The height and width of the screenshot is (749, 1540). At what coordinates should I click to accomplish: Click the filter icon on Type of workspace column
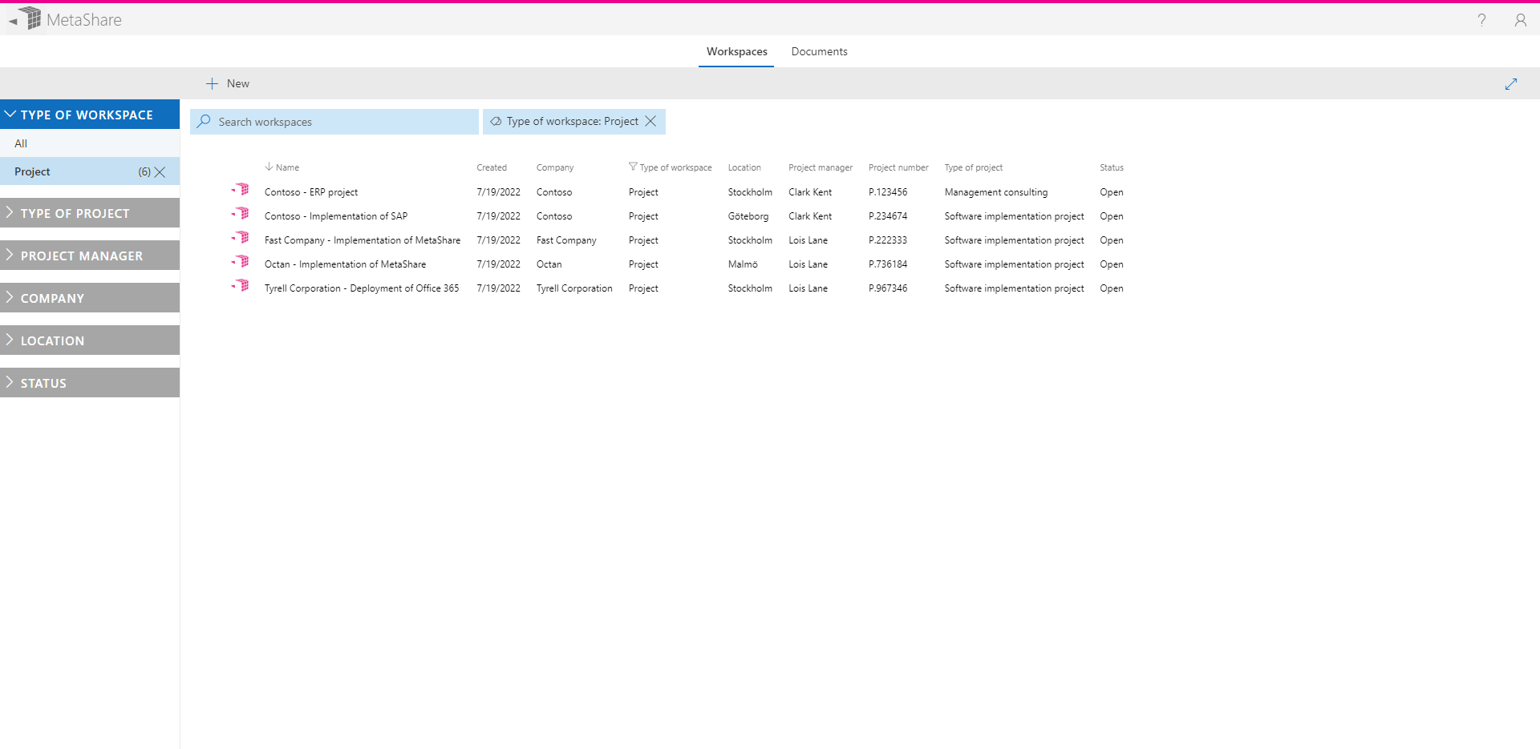[x=633, y=167]
